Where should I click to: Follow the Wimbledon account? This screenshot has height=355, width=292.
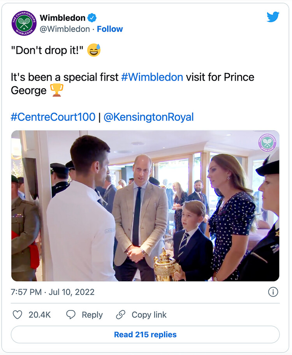[x=110, y=29]
